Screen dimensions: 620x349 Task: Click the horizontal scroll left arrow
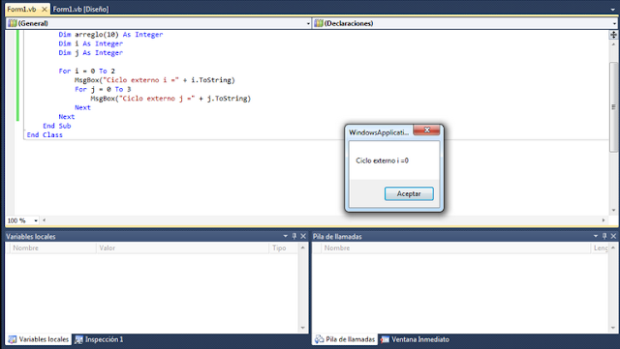pos(45,220)
